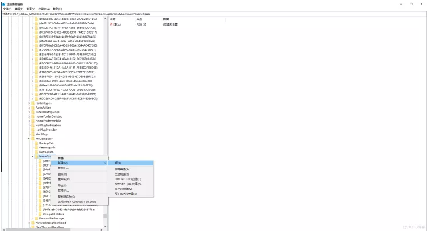Collapse the MyComputer tree node

coord(29,139)
